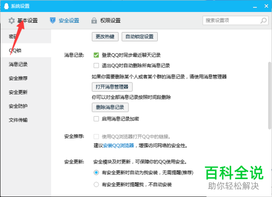Click the magnifier search icon
The height and width of the screenshot is (197, 272).
[263, 21]
